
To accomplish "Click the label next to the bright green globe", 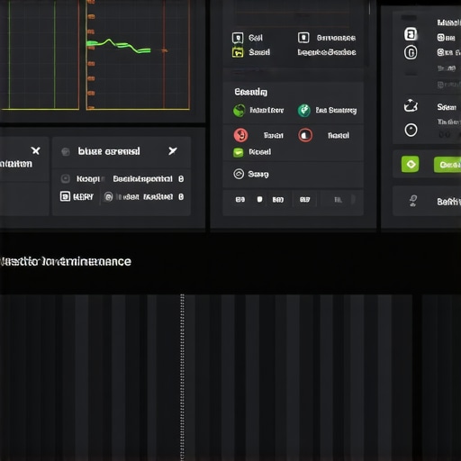I will click(267, 111).
